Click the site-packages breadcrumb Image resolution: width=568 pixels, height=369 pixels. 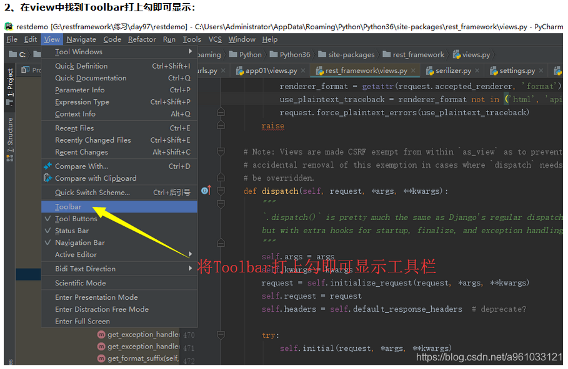346,55
